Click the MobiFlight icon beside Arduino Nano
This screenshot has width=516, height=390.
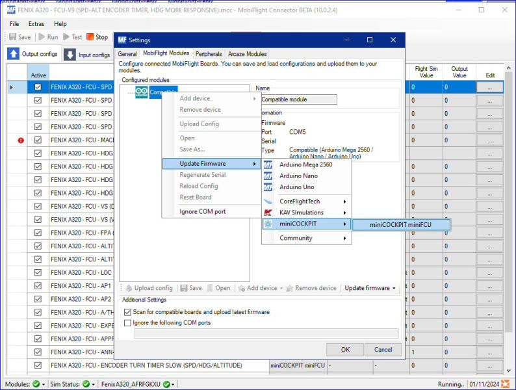(x=268, y=175)
